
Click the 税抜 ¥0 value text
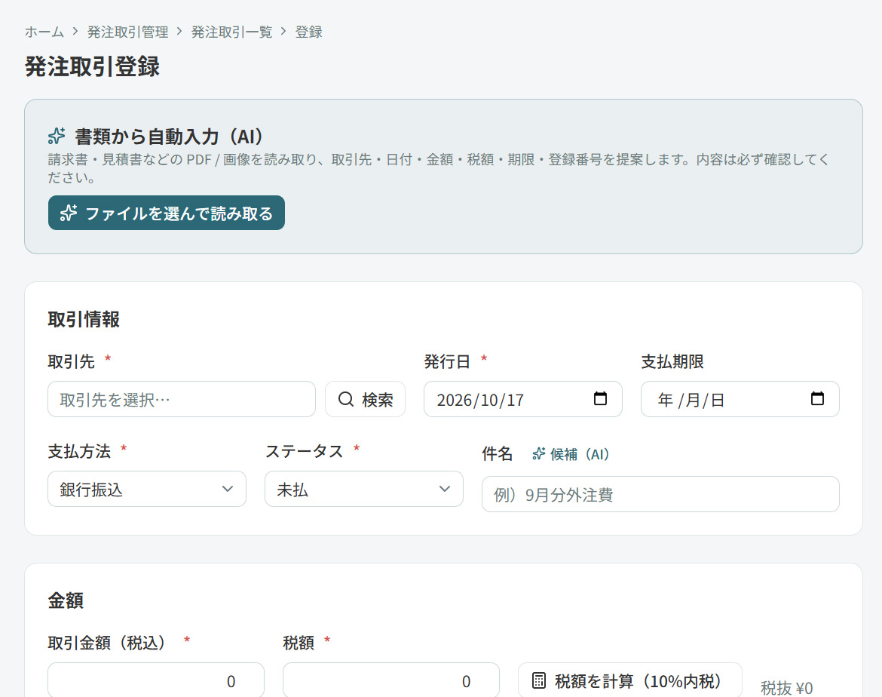[786, 687]
